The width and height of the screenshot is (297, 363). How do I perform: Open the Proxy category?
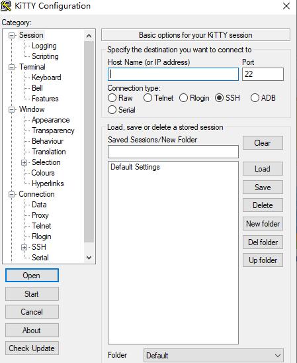click(40, 215)
